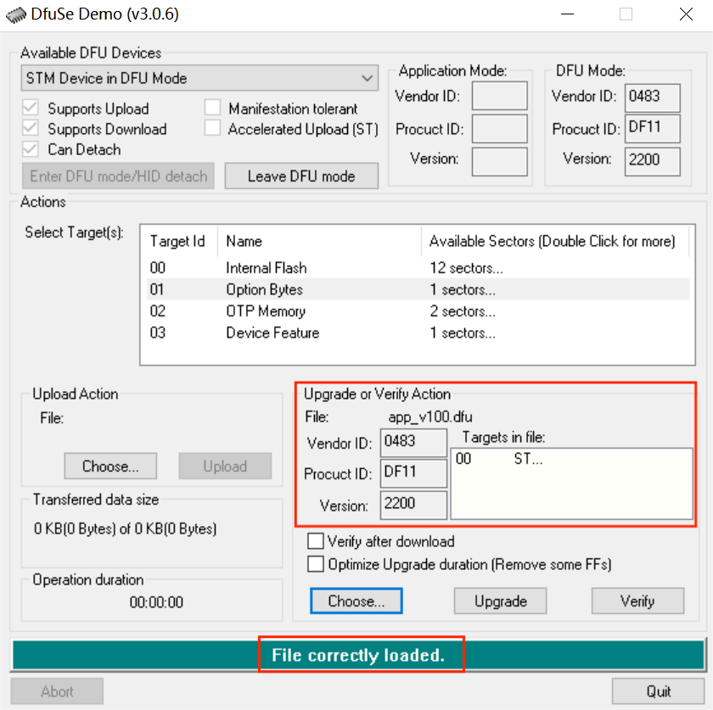Viewport: 713px width, 710px height.
Task: Select the OTP Memory target row
Action: [265, 311]
